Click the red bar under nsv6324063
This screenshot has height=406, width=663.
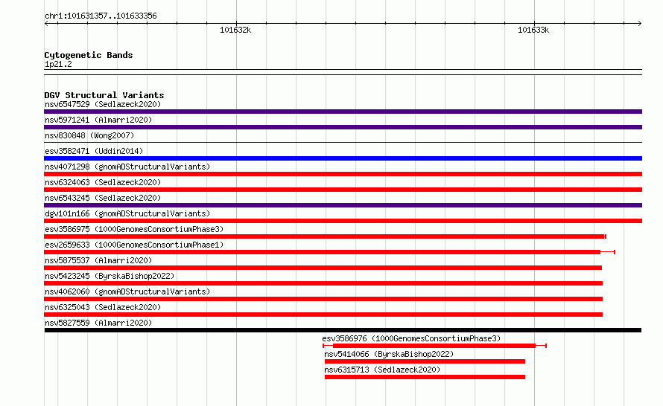pyautogui.click(x=343, y=190)
